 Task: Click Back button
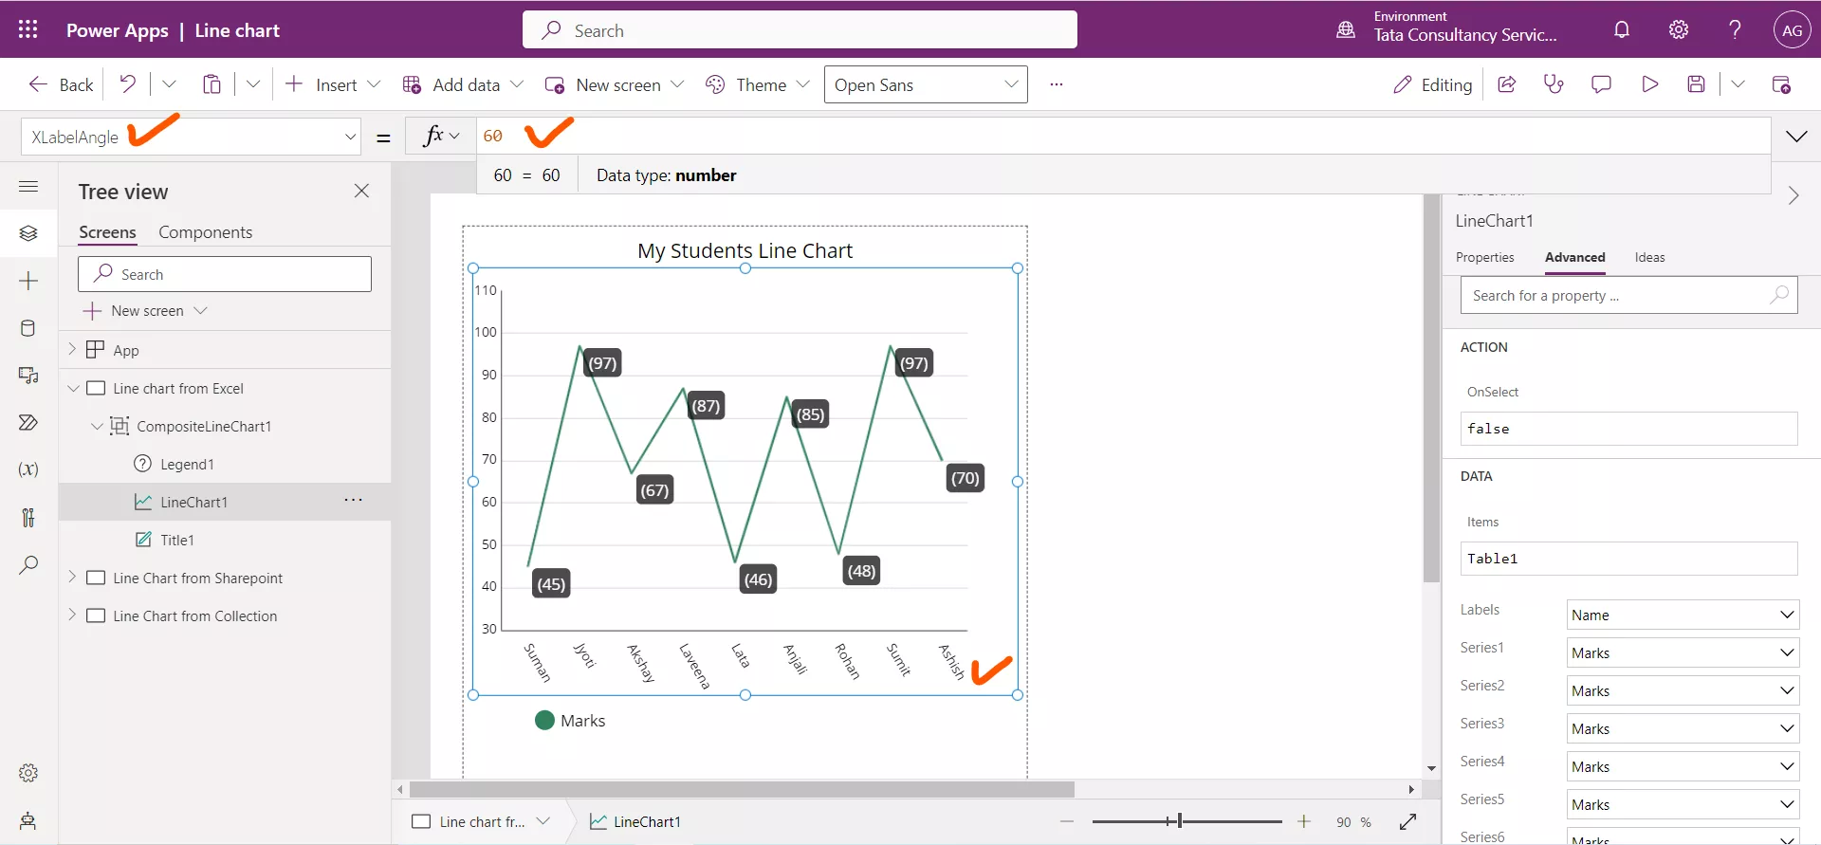(x=61, y=84)
